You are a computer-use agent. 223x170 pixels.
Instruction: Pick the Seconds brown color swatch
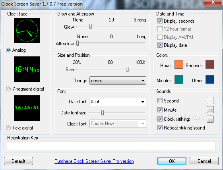[x=210, y=64]
